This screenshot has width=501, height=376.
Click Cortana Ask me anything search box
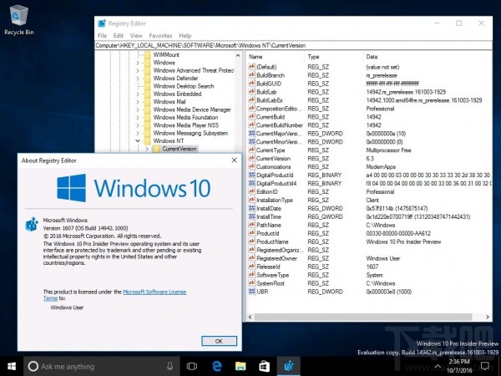[x=102, y=367]
